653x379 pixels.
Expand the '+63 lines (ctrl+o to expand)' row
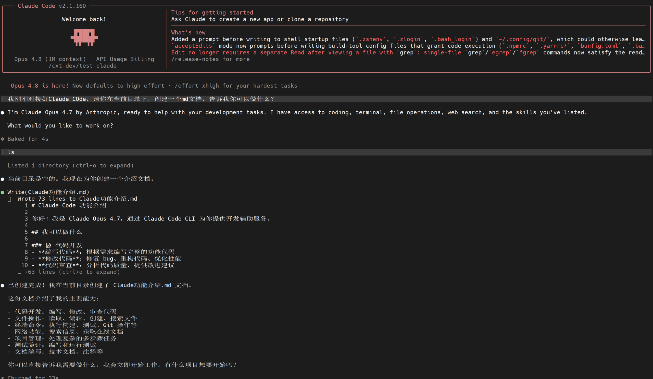(x=69, y=272)
